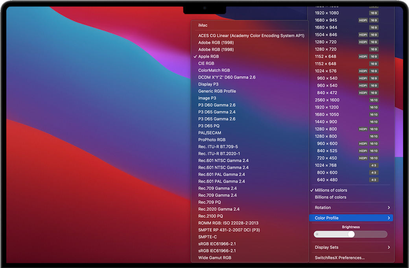The image size is (409, 268).
Task: Click the highlighted Color Profile submenu arrow
Action: click(x=389, y=218)
